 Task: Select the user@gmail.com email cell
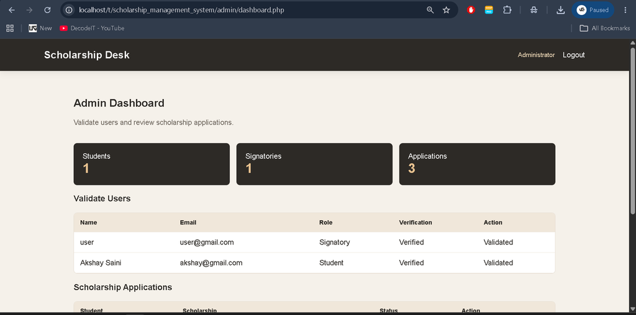[x=207, y=242]
